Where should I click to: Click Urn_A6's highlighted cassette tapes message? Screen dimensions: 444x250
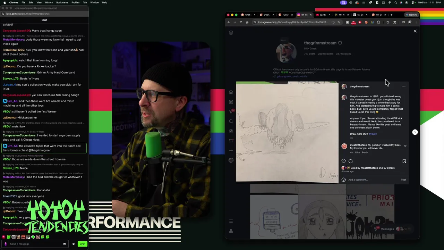coord(44,148)
